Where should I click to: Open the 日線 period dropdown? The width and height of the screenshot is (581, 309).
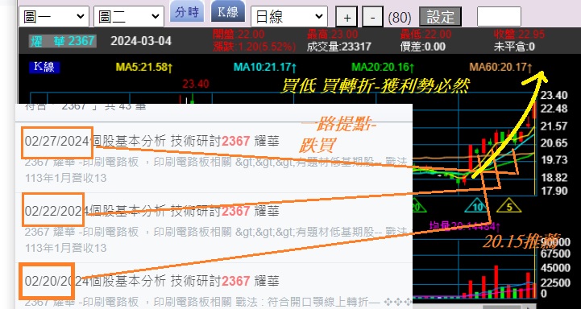[x=289, y=17]
